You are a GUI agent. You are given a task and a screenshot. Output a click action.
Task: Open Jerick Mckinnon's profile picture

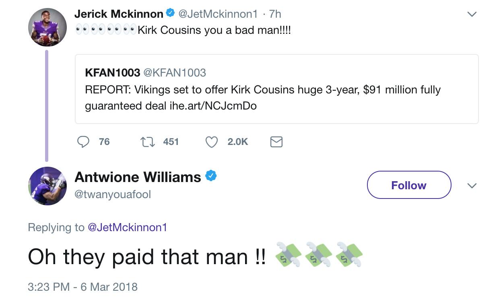pos(47,27)
